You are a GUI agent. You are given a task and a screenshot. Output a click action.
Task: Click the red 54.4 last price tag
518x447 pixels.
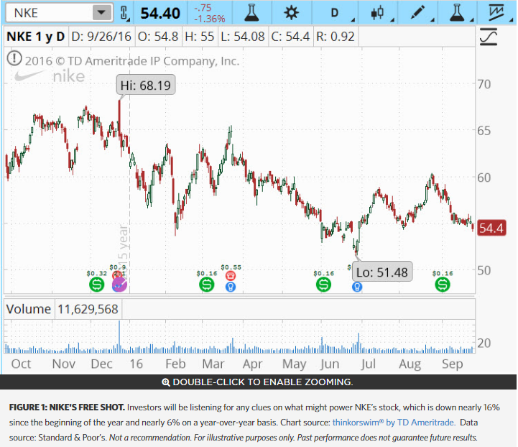(x=491, y=228)
